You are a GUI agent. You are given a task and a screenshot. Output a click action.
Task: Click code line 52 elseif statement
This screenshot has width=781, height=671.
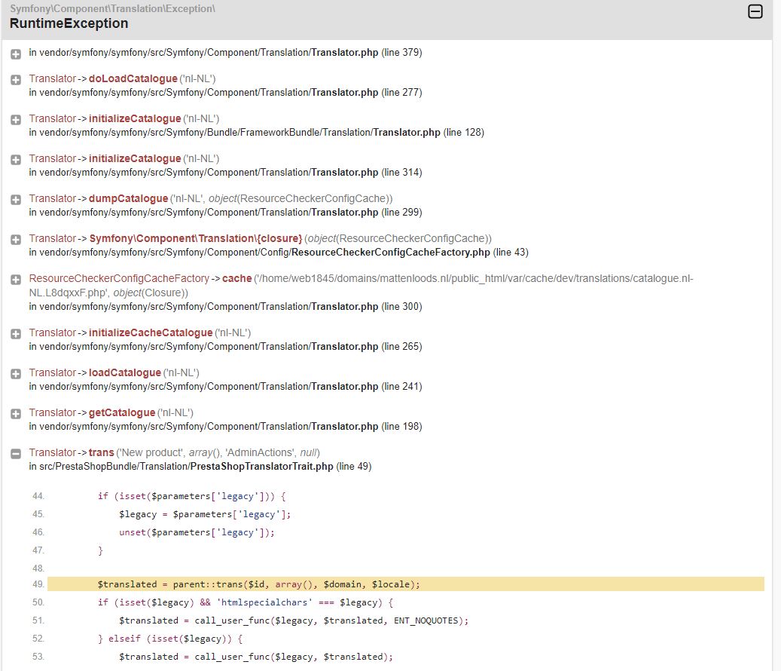point(170,638)
